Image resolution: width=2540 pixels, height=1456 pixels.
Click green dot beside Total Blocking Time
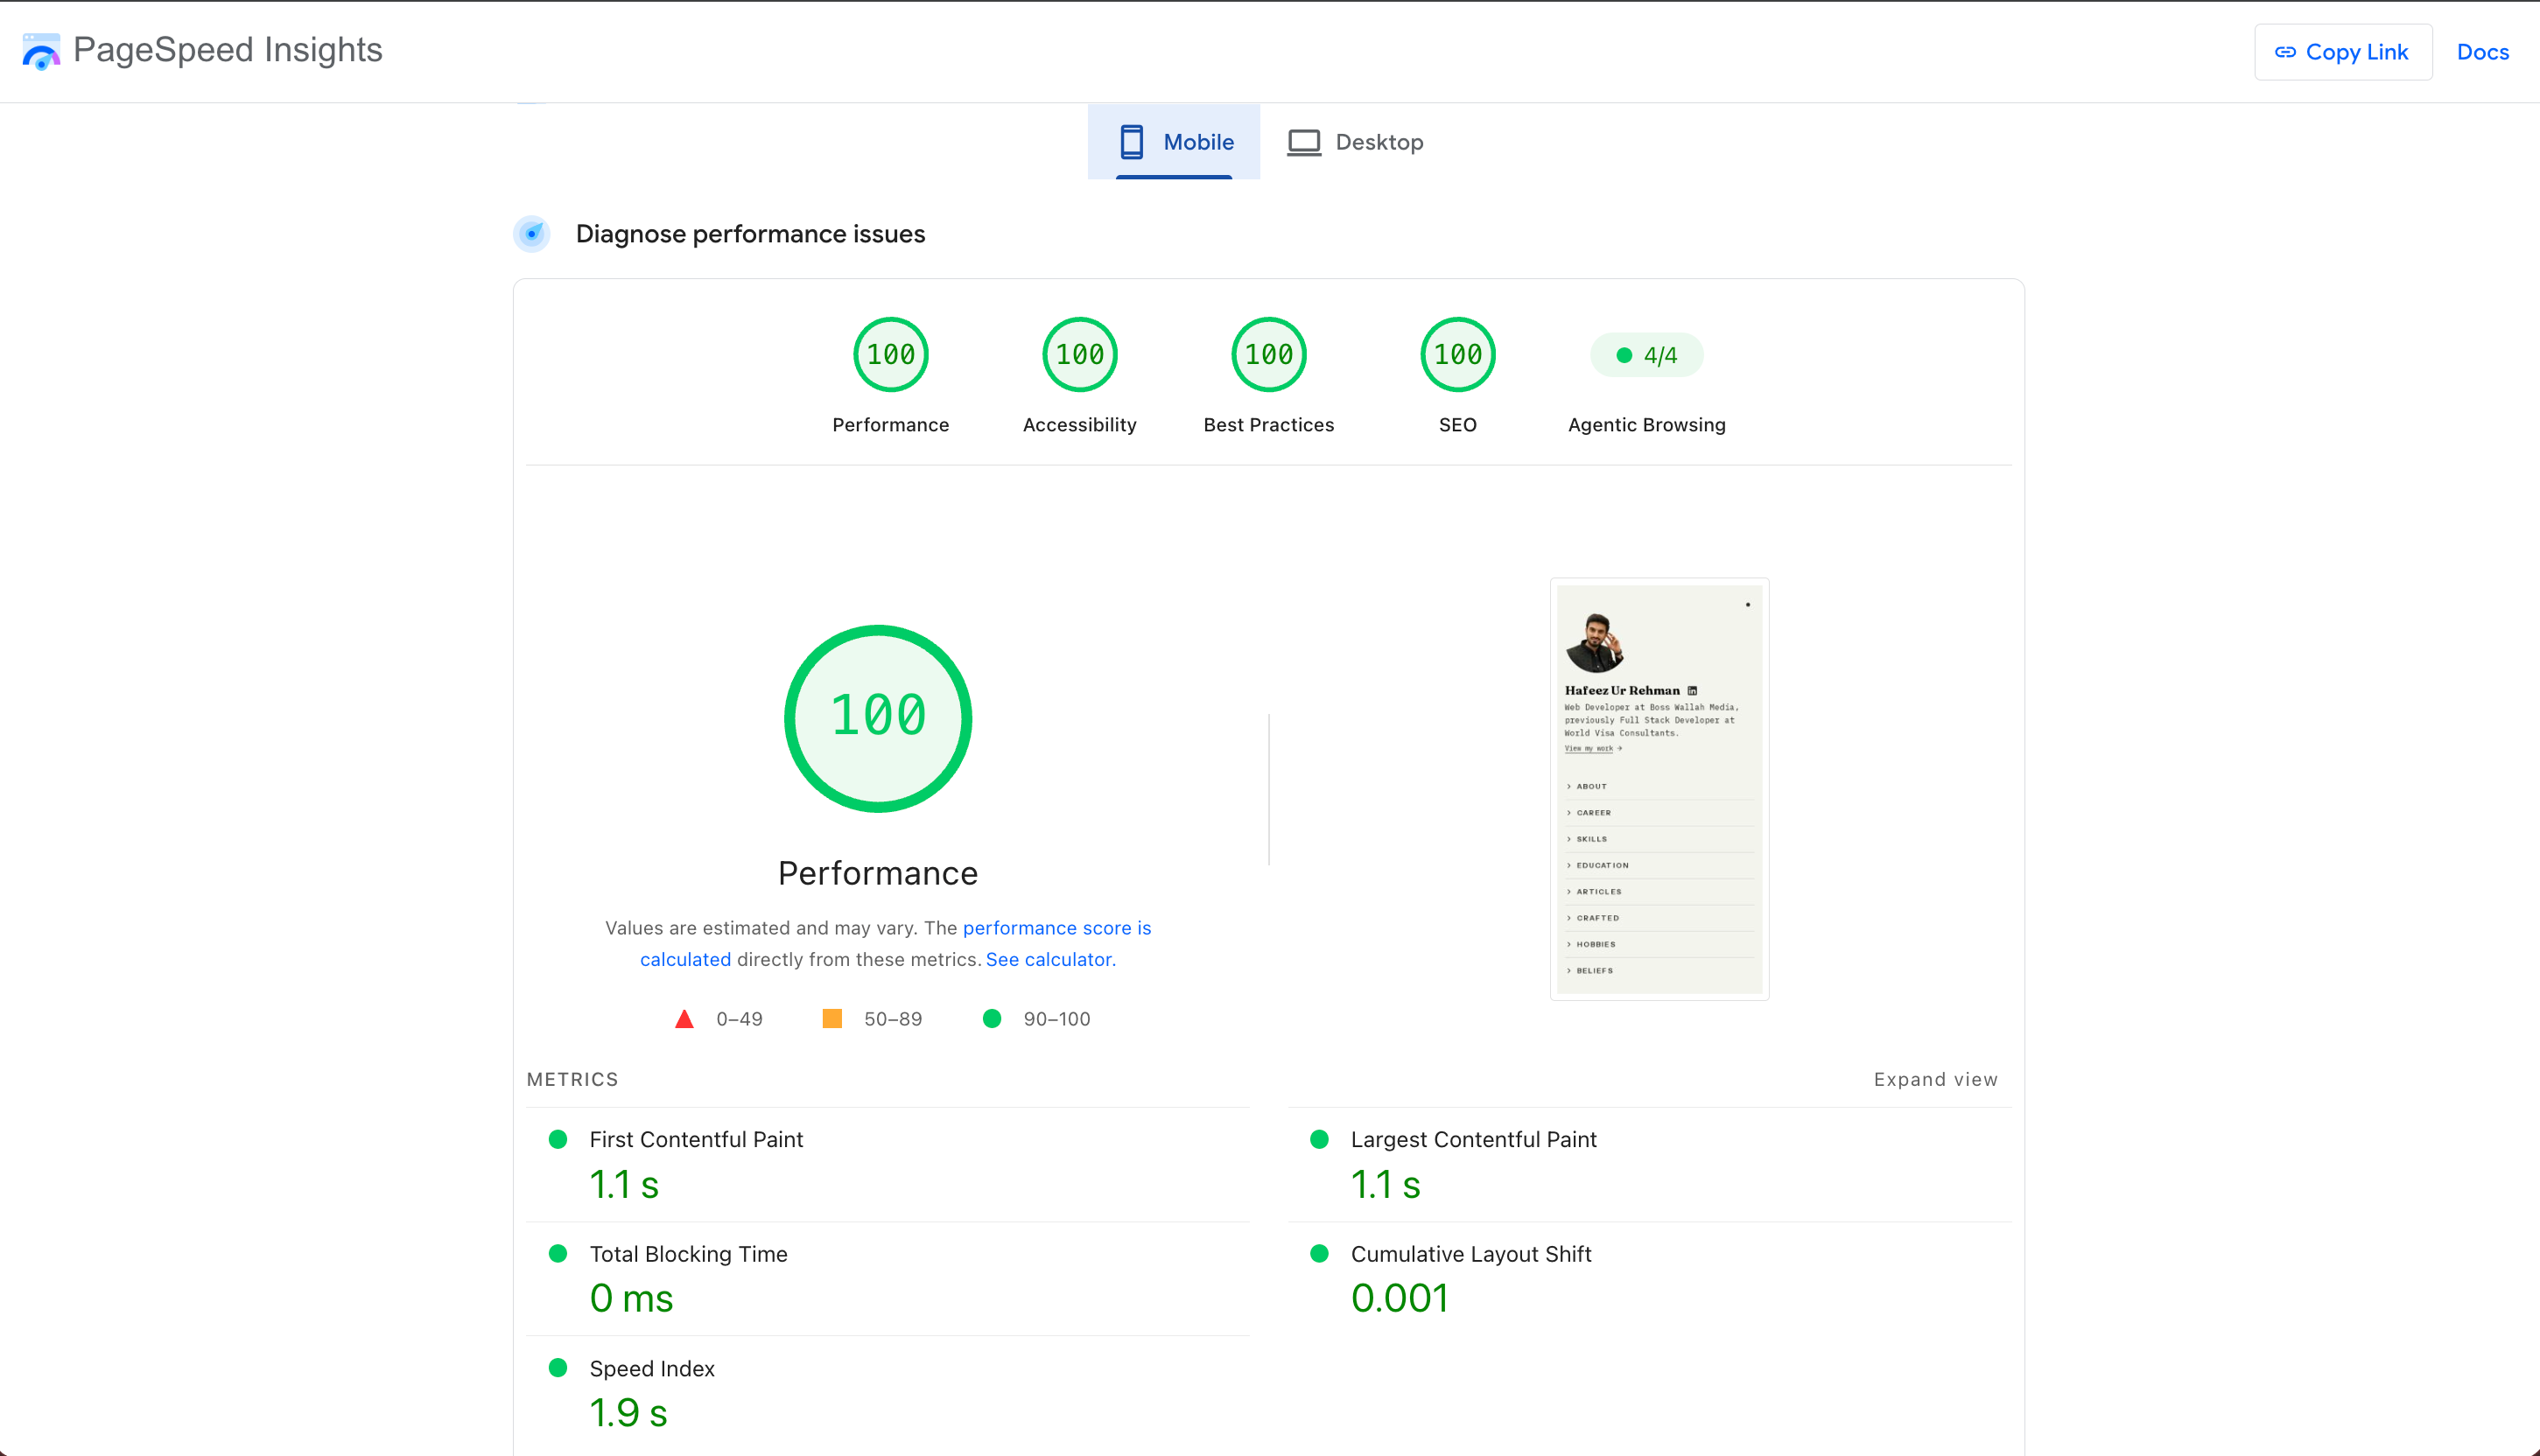click(x=558, y=1253)
